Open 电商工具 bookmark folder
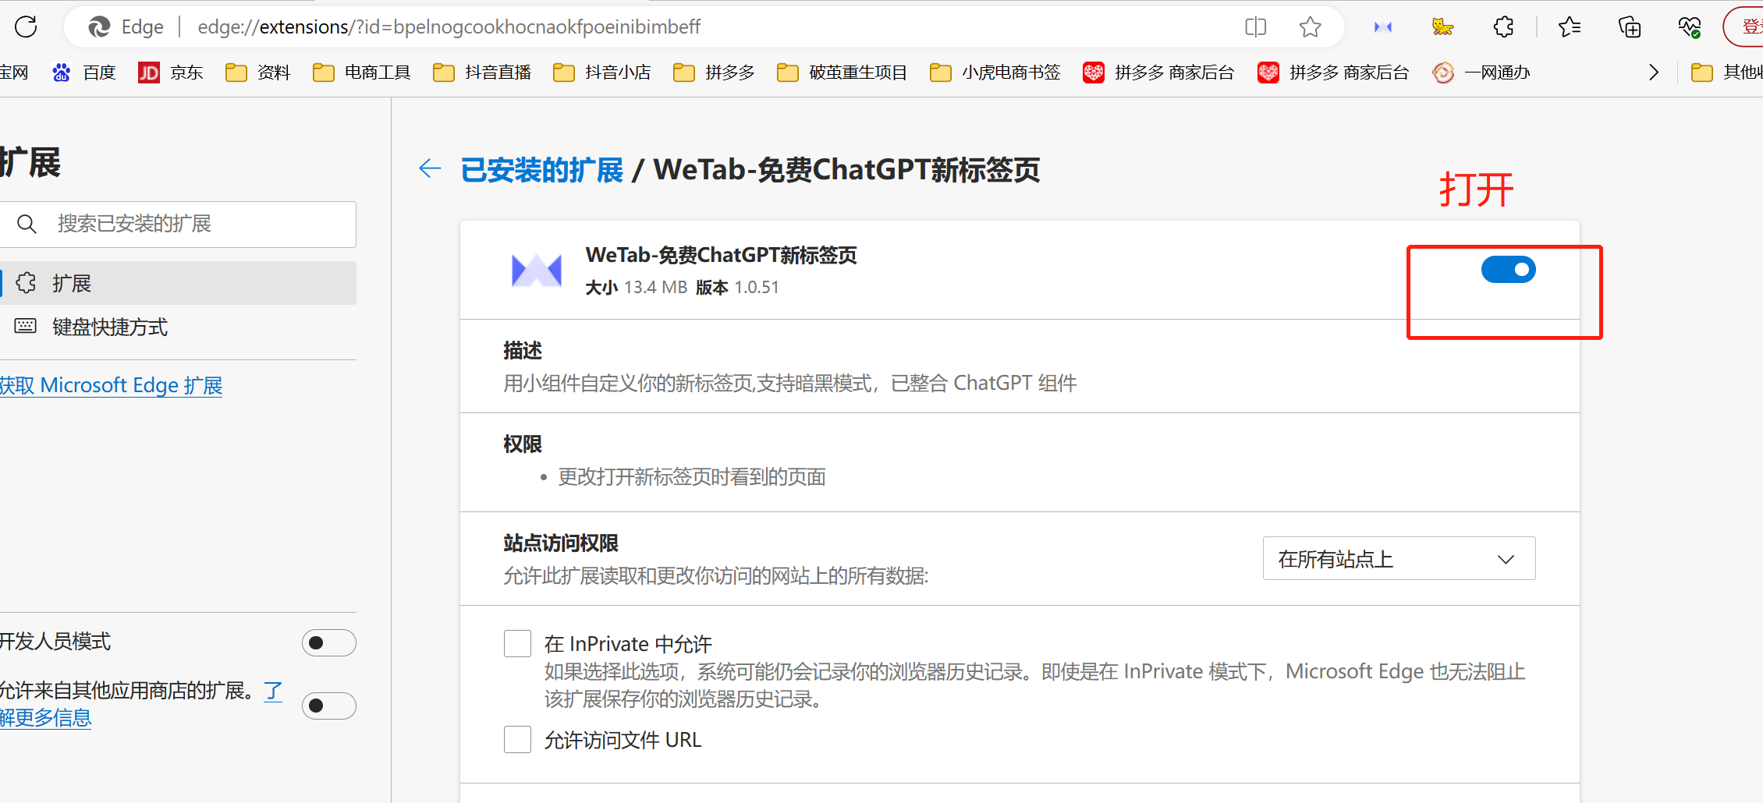Viewport: 1763px width, 803px height. [361, 73]
